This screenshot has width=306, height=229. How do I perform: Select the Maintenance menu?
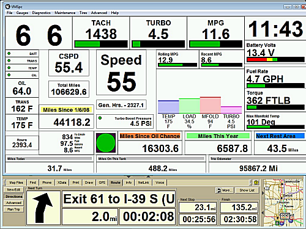point(65,13)
